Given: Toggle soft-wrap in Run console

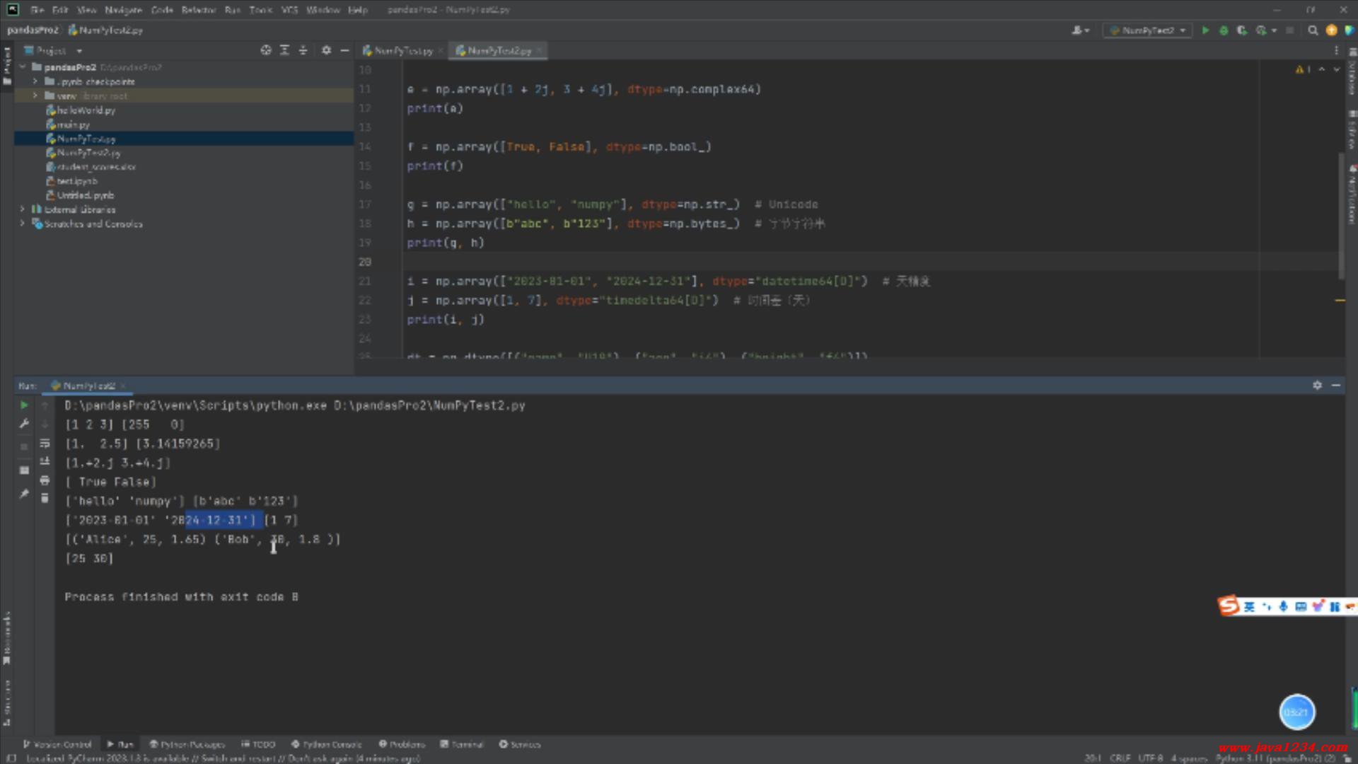Looking at the screenshot, I should (x=45, y=444).
